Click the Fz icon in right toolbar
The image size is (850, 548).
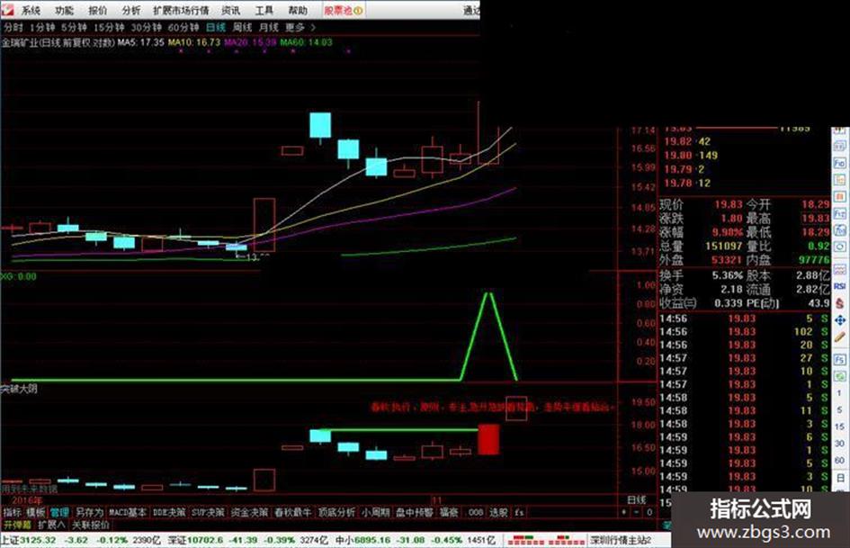tap(840, 213)
